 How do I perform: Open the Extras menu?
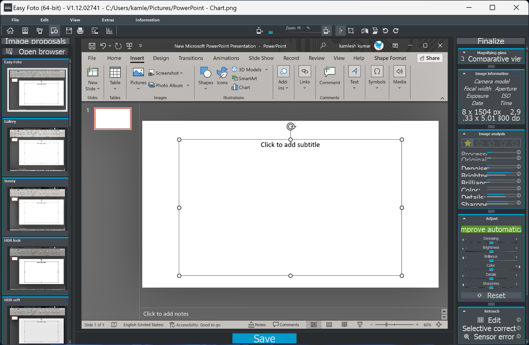click(108, 20)
